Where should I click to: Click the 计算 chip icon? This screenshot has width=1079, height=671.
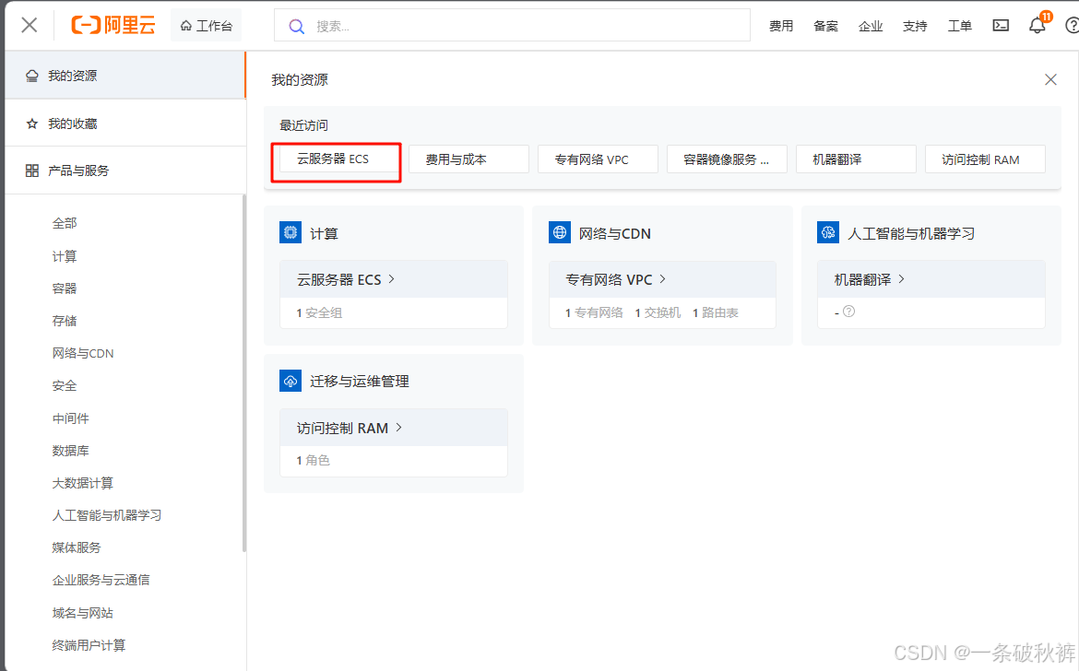(290, 232)
